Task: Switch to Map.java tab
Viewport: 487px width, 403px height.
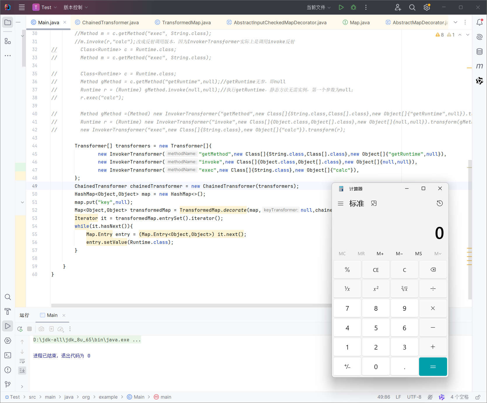Action: pos(356,22)
